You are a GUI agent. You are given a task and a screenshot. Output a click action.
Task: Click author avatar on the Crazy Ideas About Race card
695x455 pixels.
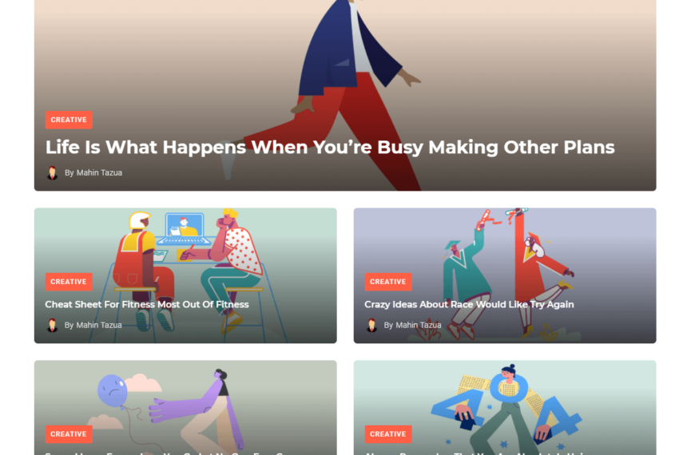click(372, 325)
